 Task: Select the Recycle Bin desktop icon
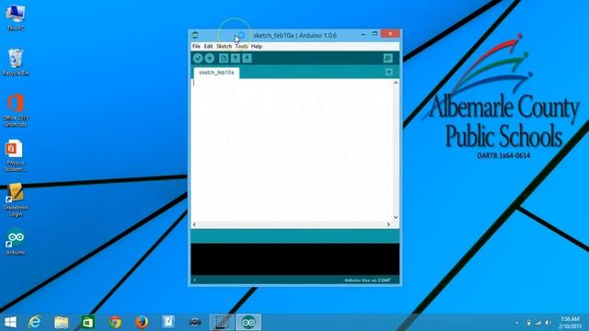coord(16,62)
